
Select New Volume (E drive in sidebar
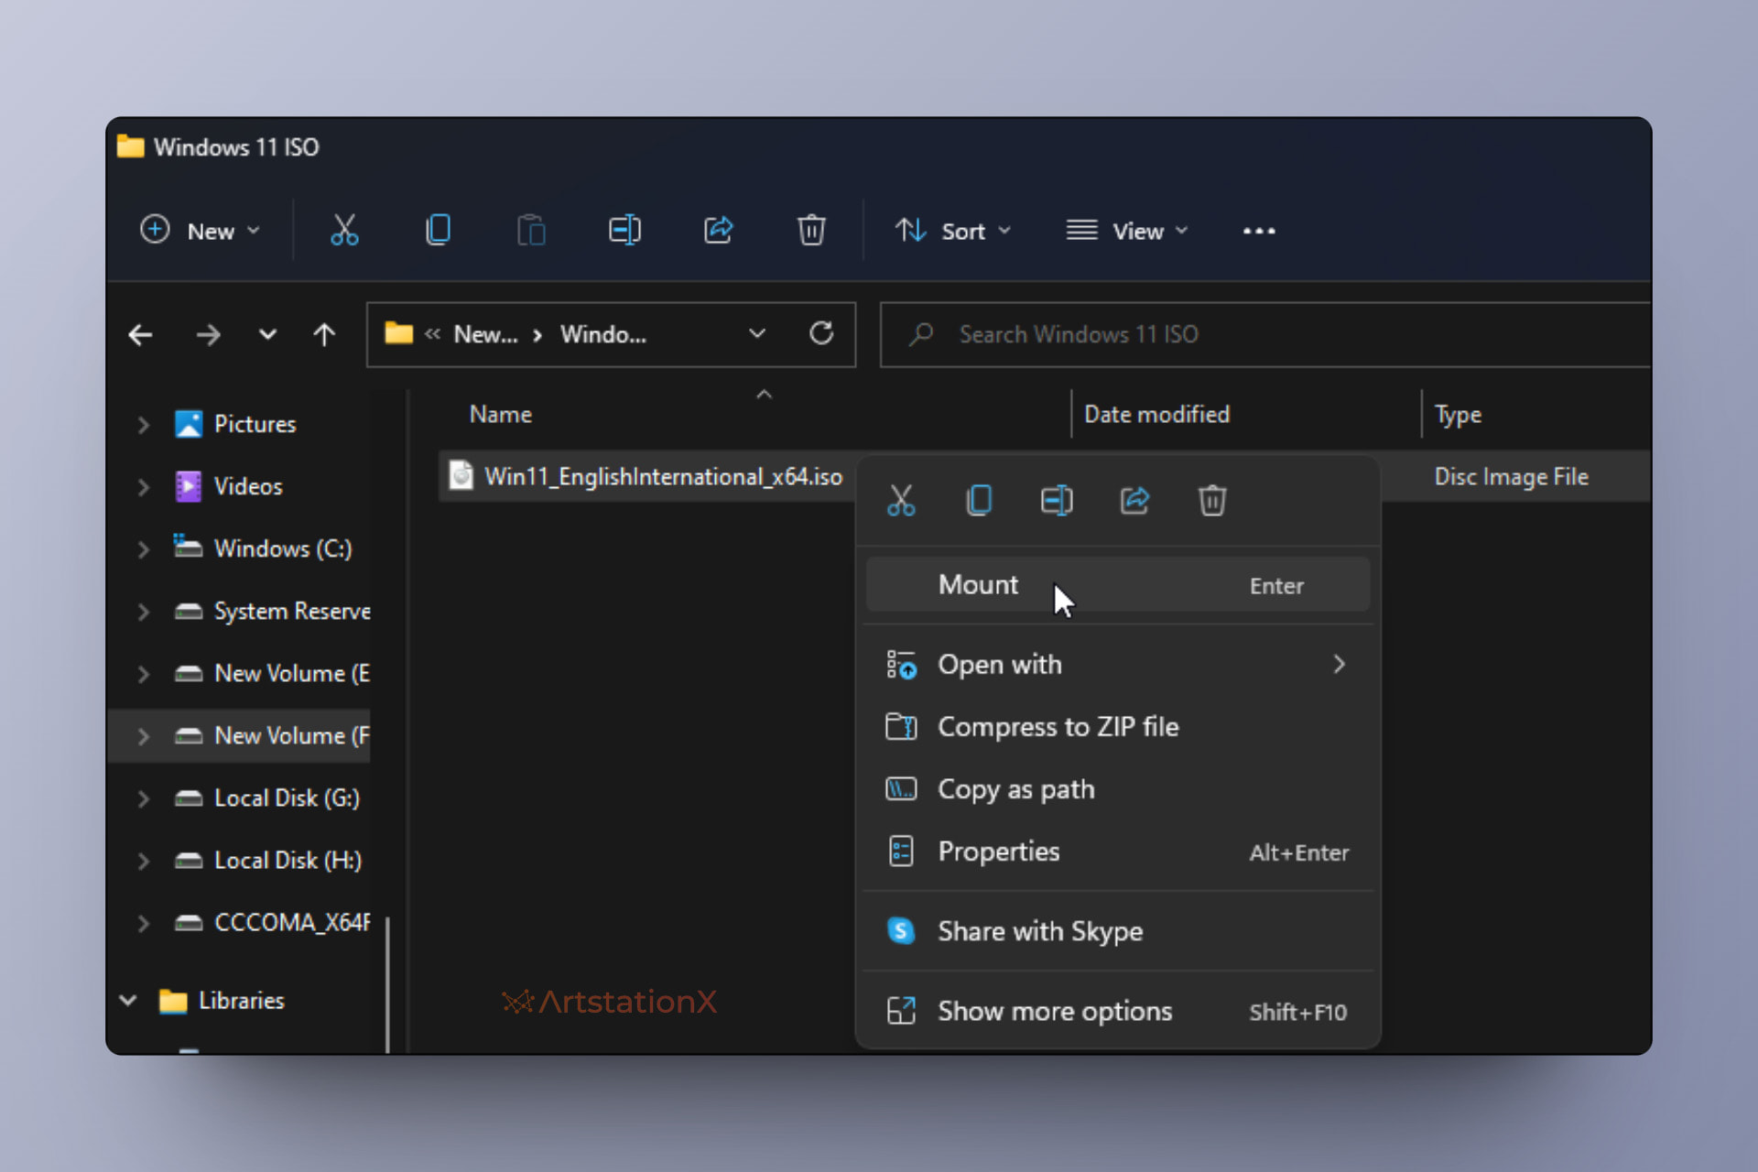(240, 674)
